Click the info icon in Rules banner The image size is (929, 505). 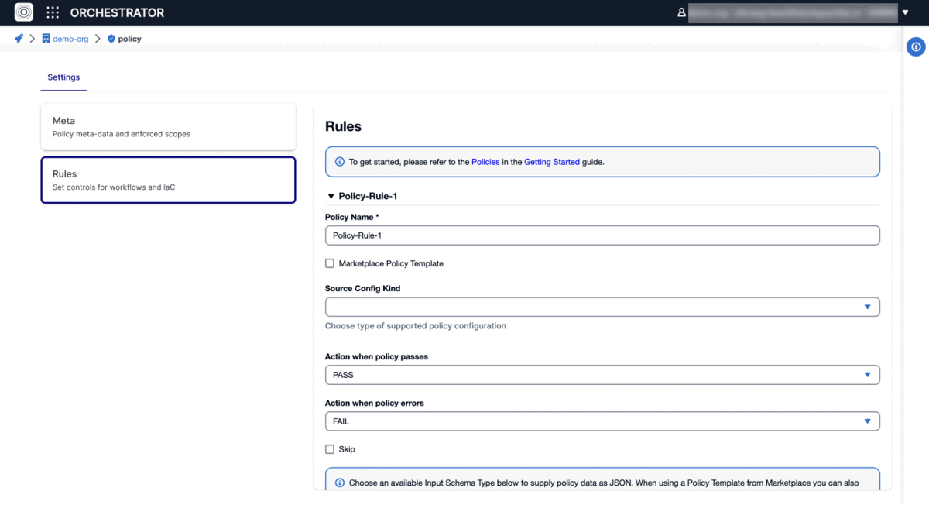point(340,162)
